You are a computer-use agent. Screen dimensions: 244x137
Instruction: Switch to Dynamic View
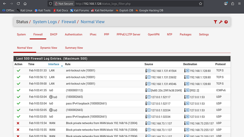[49, 48]
